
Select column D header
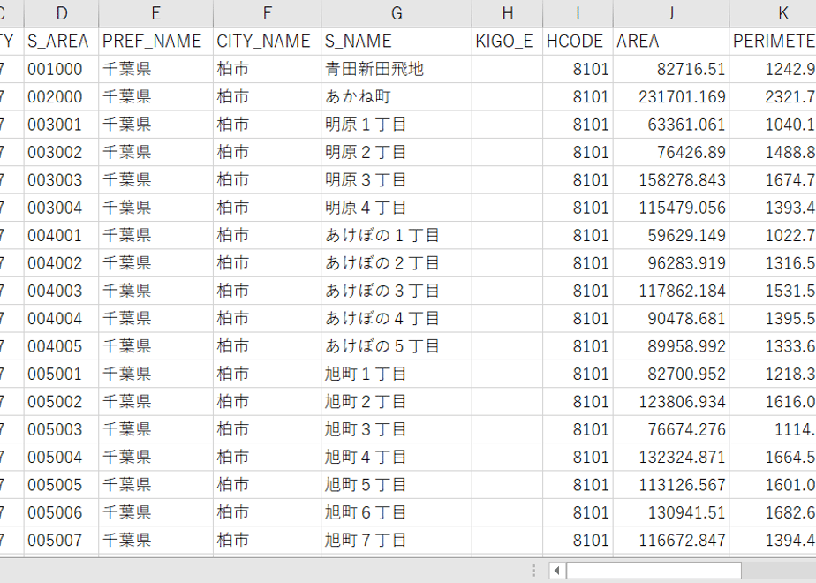(62, 13)
